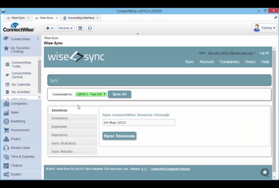Viewport: 279px width, 188px height.
Task: Click the window icon in the title bar
Action: 3,11
